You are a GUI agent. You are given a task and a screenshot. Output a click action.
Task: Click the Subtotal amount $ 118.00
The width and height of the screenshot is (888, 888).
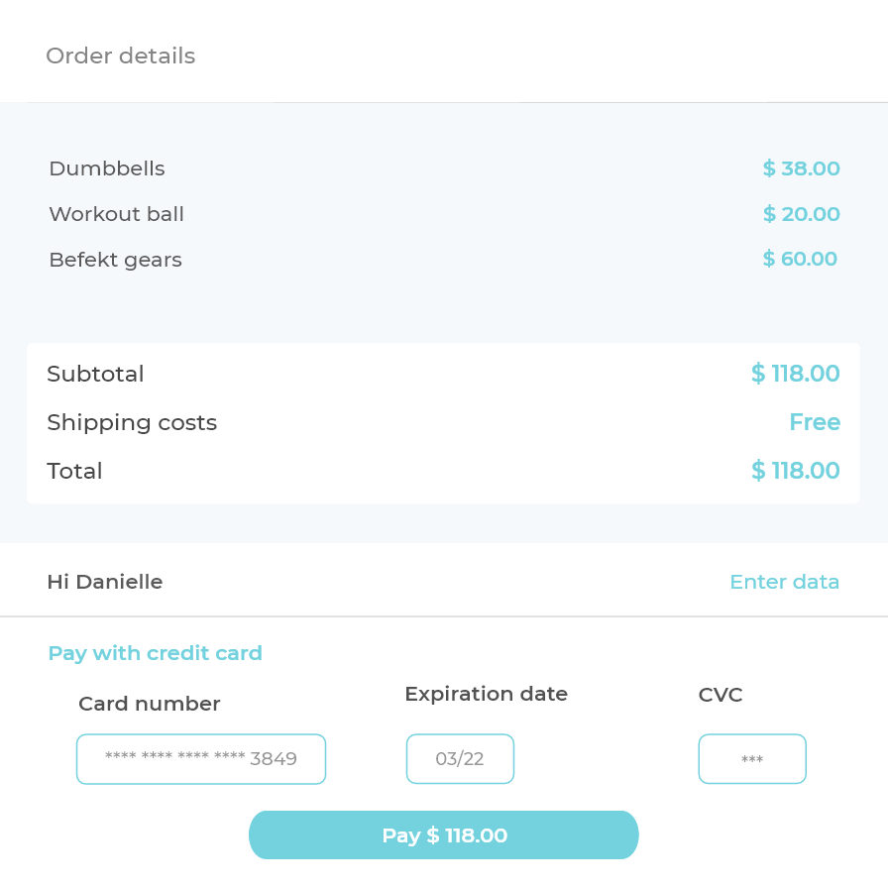coord(795,374)
